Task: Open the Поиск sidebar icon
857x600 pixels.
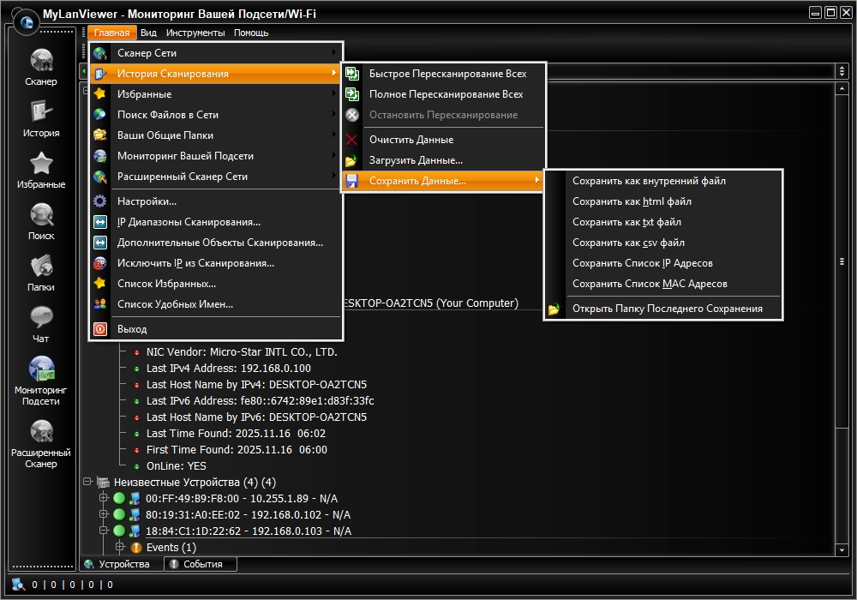Action: pyautogui.click(x=41, y=215)
